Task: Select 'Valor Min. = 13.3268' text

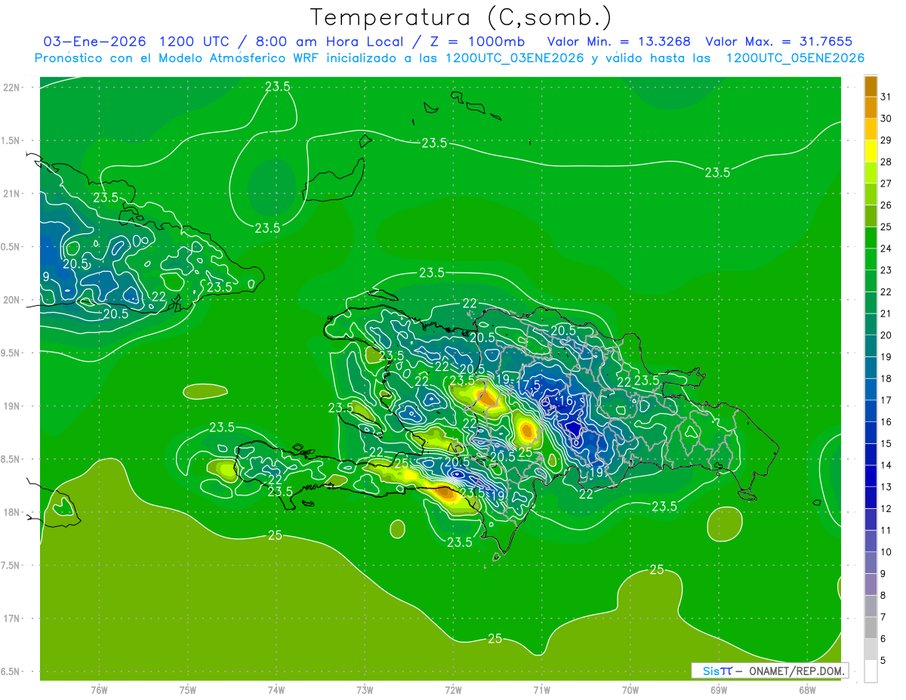Action: tap(619, 42)
